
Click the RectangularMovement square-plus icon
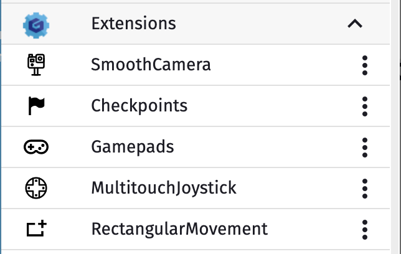[x=36, y=228]
